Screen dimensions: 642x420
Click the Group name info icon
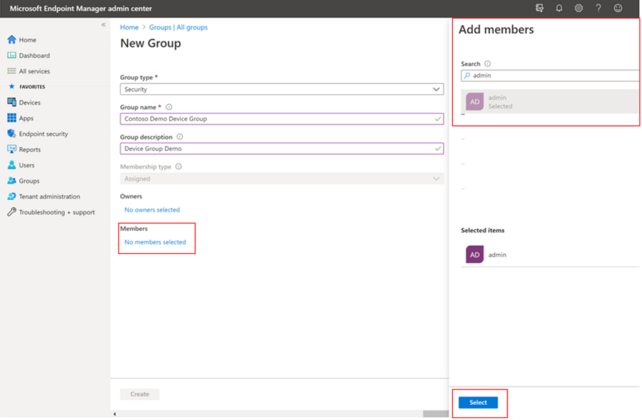point(168,107)
